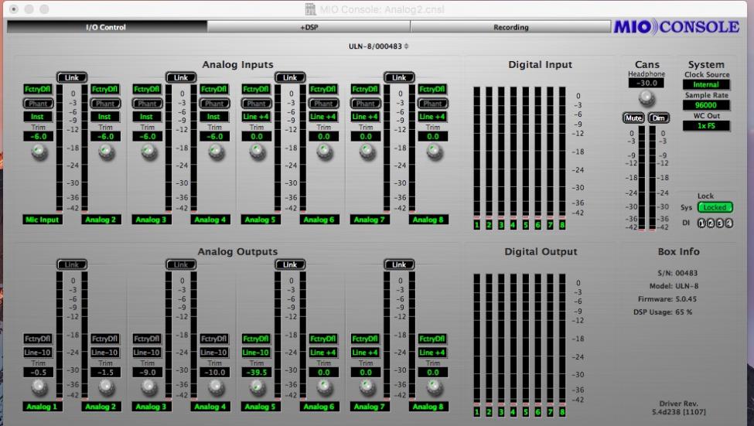The width and height of the screenshot is (754, 426).
Task: Click the input Analog 6 channel name label
Action: click(319, 220)
